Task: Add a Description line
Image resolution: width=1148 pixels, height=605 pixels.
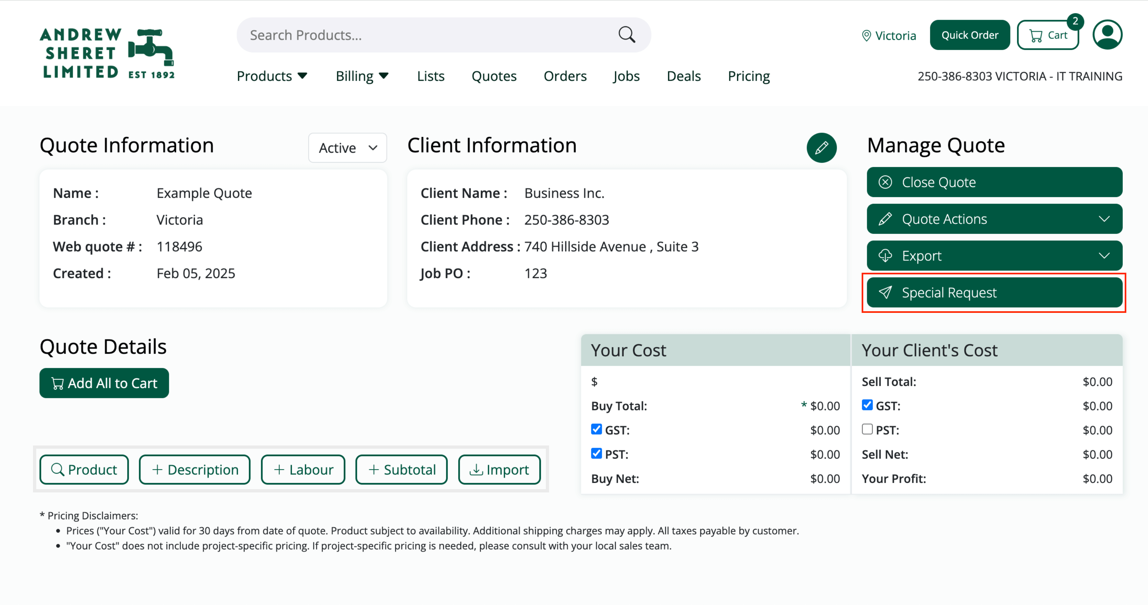Action: tap(194, 469)
